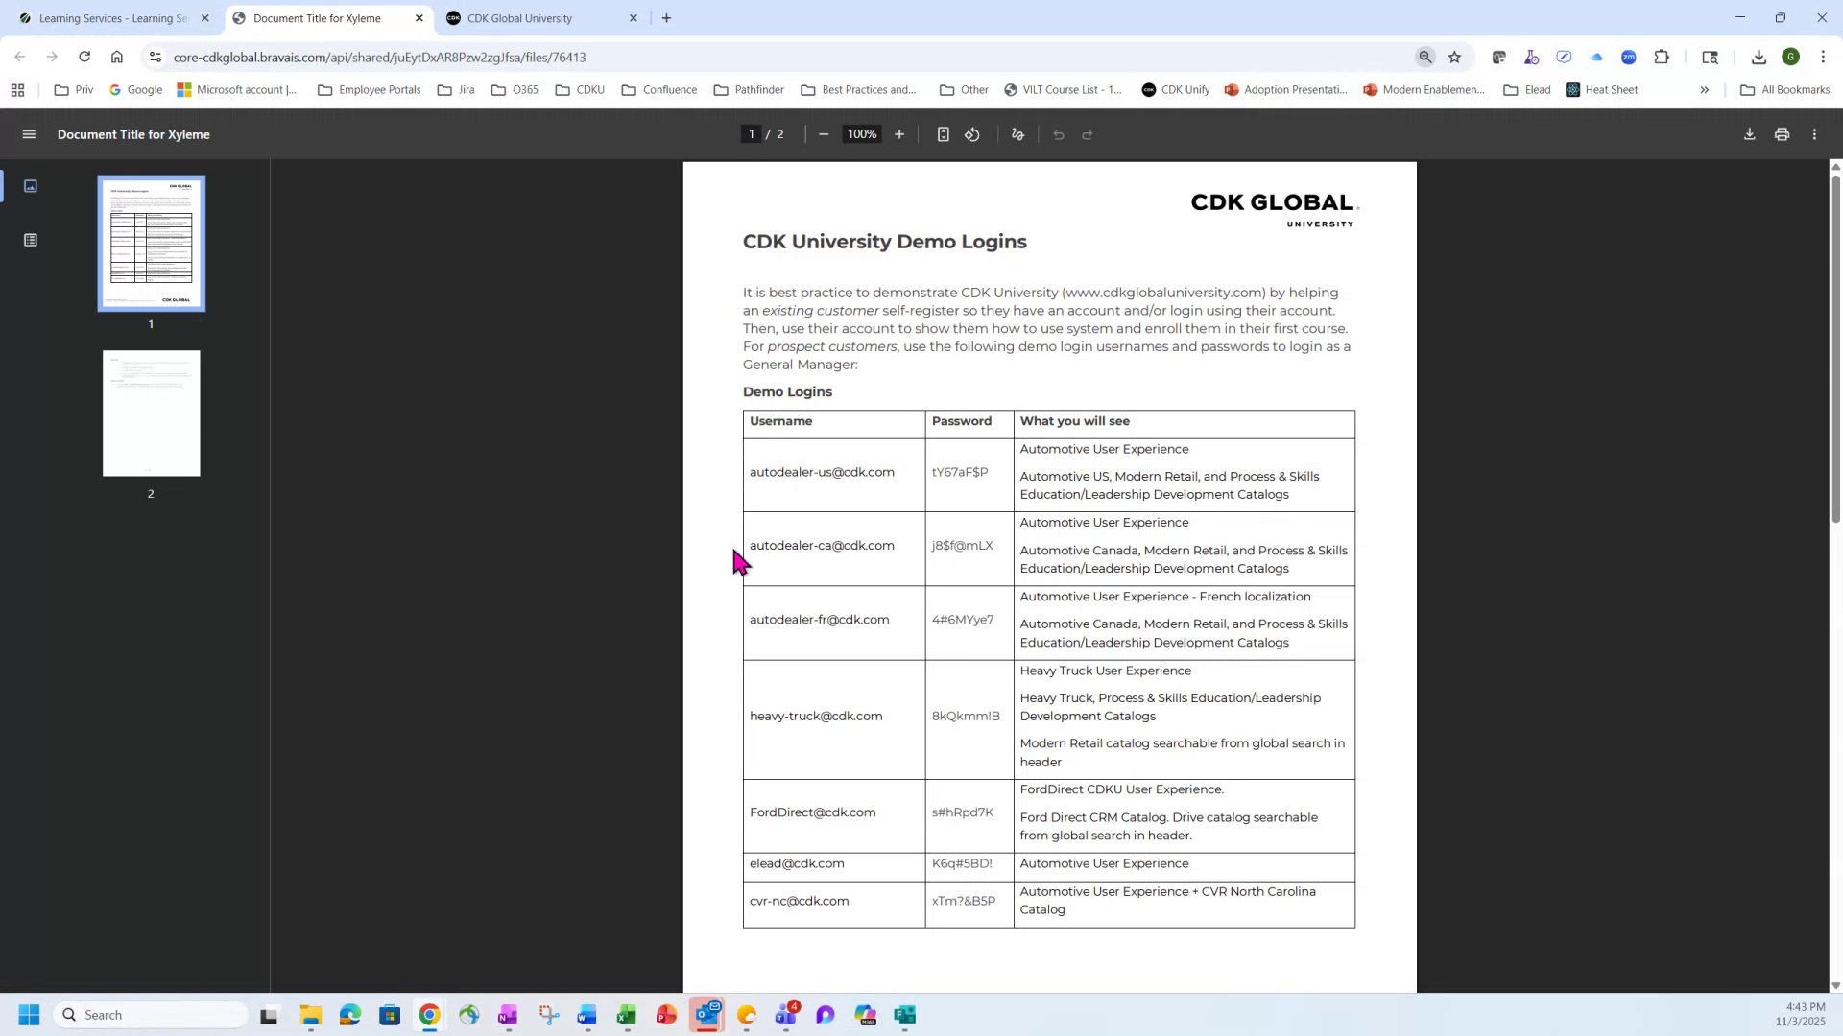The image size is (1843, 1036).
Task: Print the PDF document
Action: (1782, 134)
